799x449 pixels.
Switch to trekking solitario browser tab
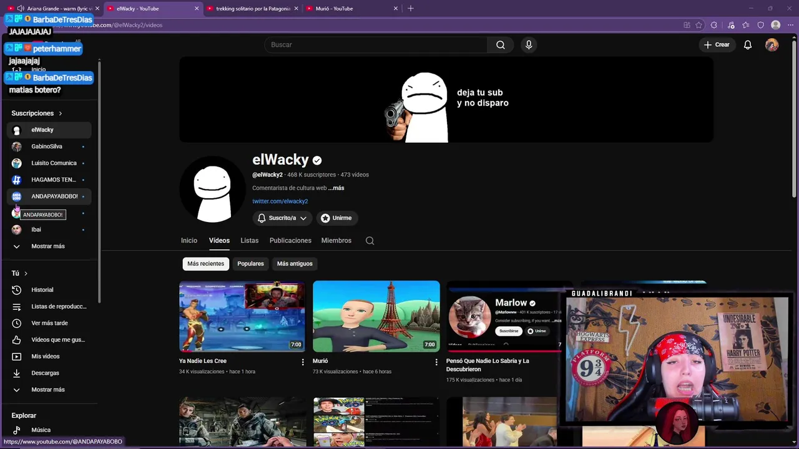(x=253, y=9)
